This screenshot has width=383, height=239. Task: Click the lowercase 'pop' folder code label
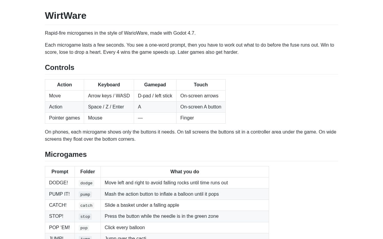pyautogui.click(x=84, y=228)
